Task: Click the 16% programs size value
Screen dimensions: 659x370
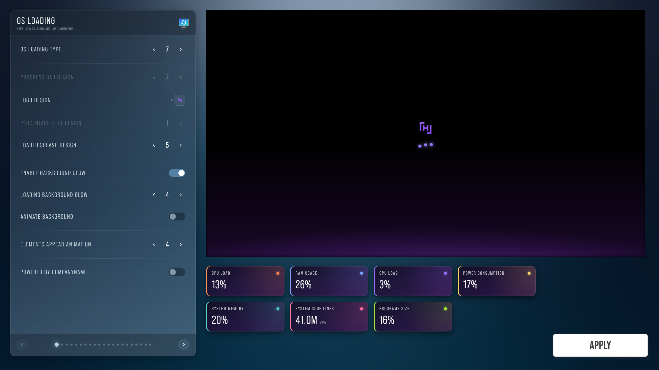Action: tap(387, 320)
